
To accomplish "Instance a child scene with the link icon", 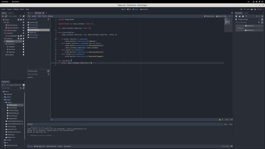I will [x=6, y=16].
